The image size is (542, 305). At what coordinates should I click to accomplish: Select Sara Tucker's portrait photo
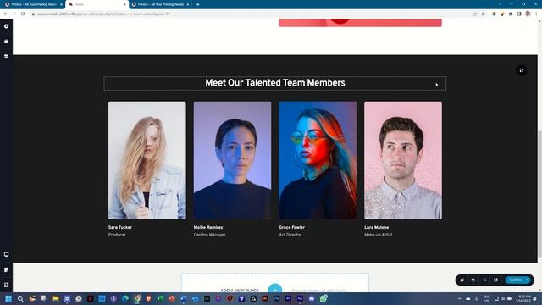tap(147, 160)
